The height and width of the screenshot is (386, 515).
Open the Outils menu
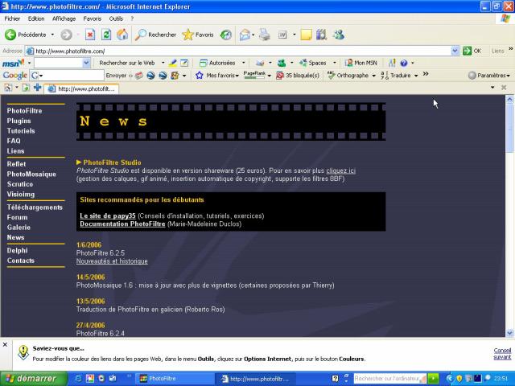[116, 18]
